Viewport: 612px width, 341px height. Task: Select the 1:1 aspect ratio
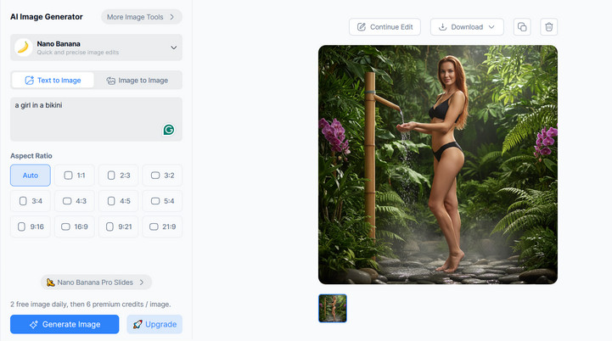coord(75,176)
